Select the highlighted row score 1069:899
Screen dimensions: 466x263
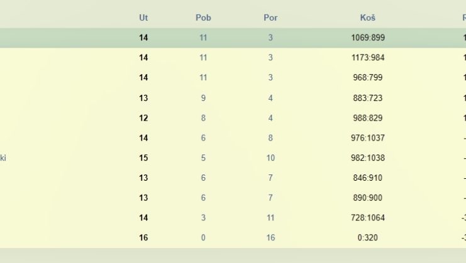(368, 38)
